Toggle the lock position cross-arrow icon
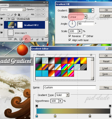Image resolution: width=112 pixels, height=119 pixels. click(x=15, y=15)
